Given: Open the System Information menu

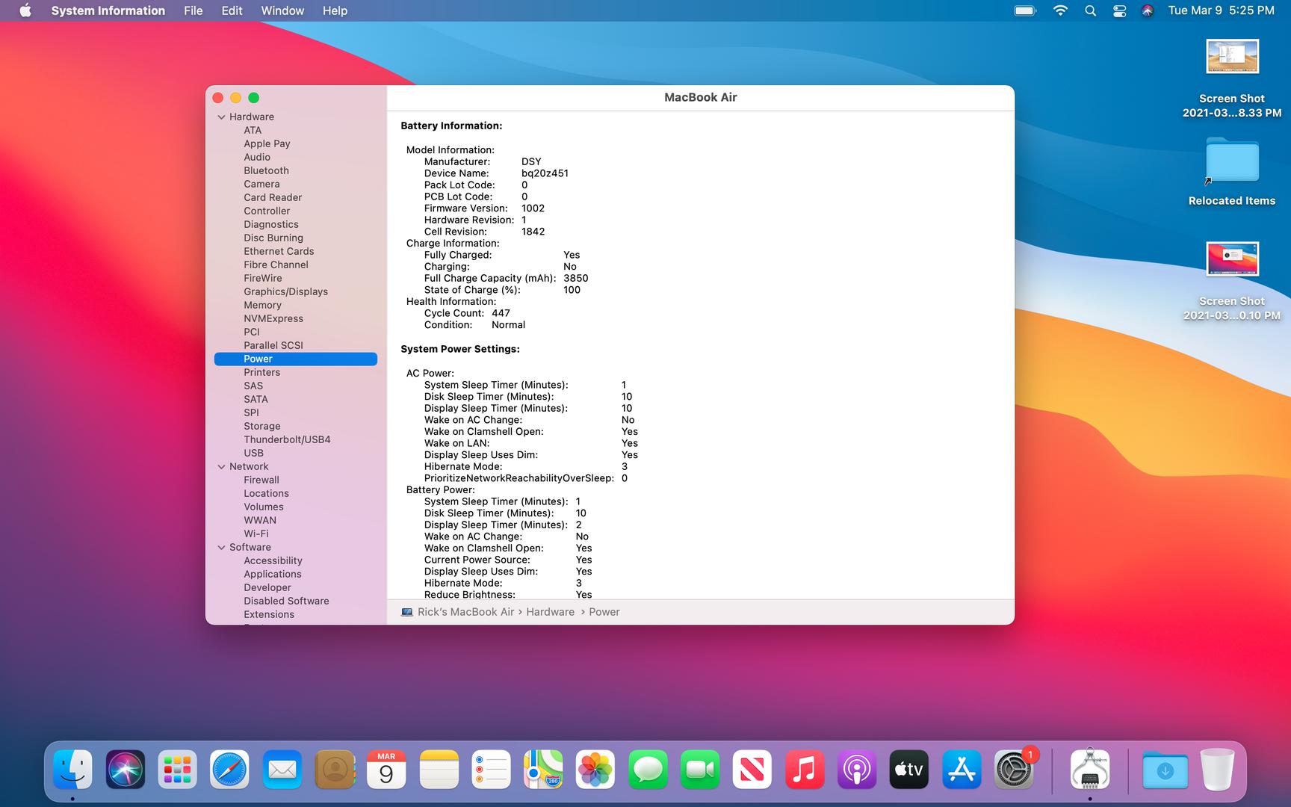Looking at the screenshot, I should pos(108,10).
